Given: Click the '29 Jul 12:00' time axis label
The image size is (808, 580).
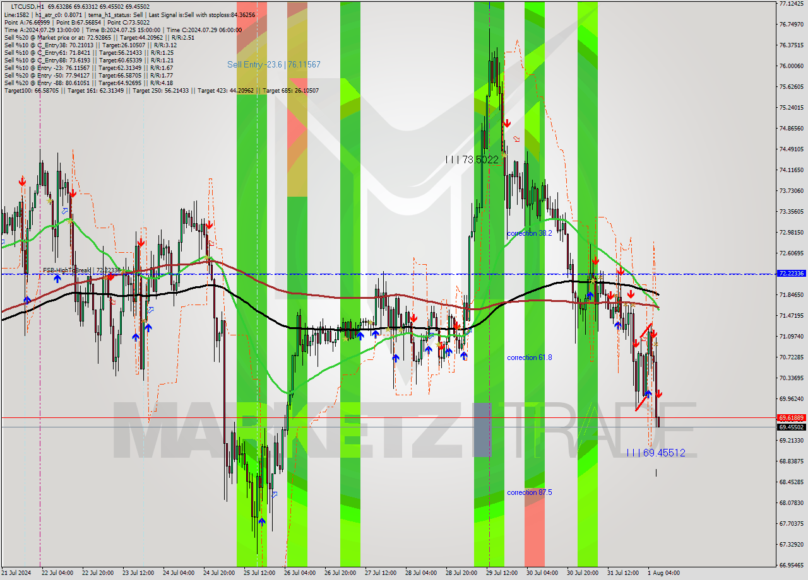Looking at the screenshot, I should [502, 573].
